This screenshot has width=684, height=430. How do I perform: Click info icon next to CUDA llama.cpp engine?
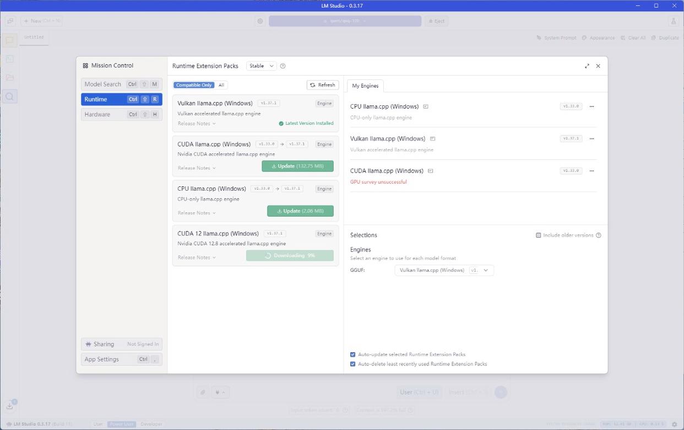(x=431, y=171)
